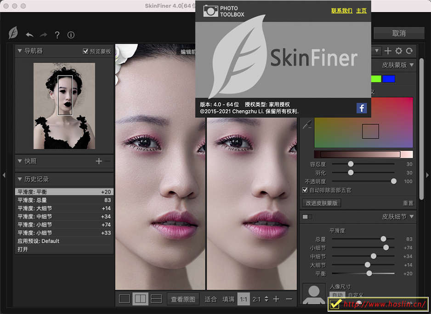Viewport: 431px width, 314px height.
Task: Pick the green mask color swatch
Action: 376,79
